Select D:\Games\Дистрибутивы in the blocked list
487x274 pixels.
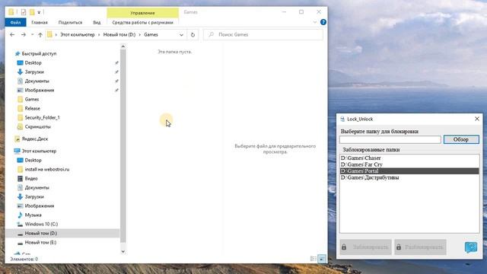coord(409,177)
